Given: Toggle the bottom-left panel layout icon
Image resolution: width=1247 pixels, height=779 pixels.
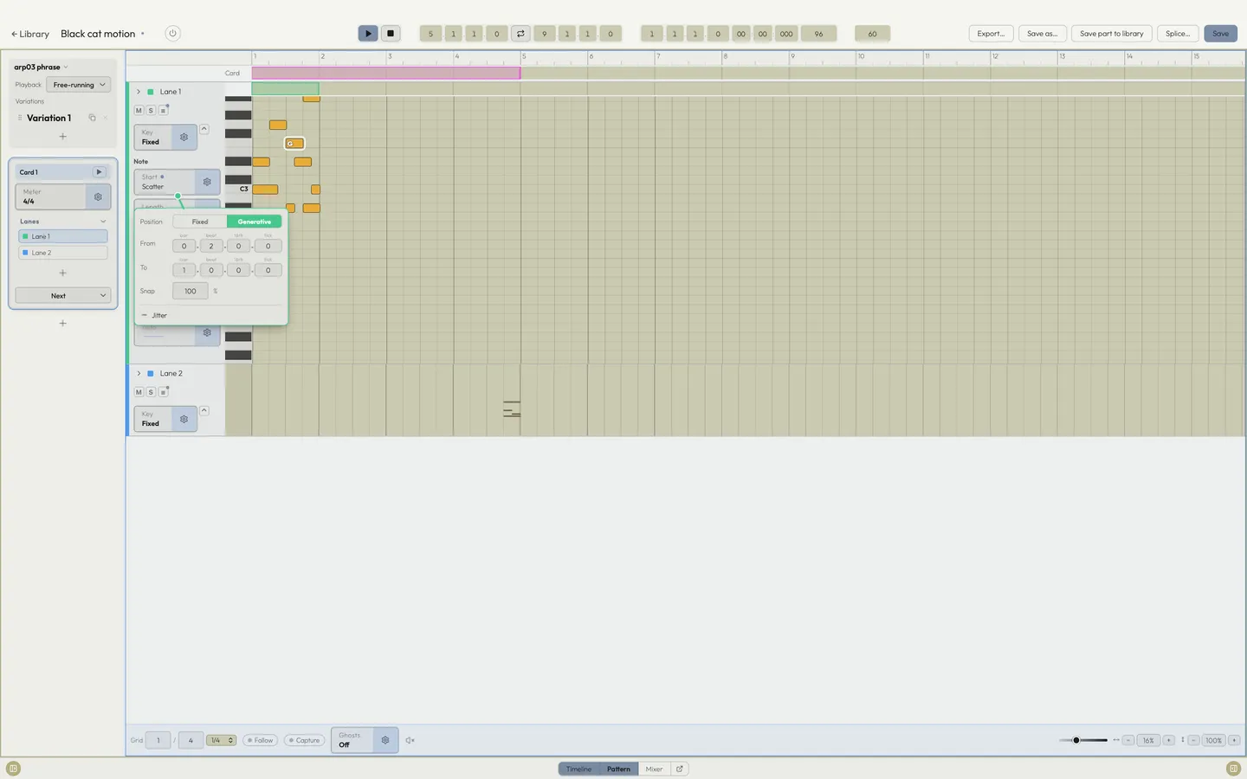Looking at the screenshot, I should 13,769.
